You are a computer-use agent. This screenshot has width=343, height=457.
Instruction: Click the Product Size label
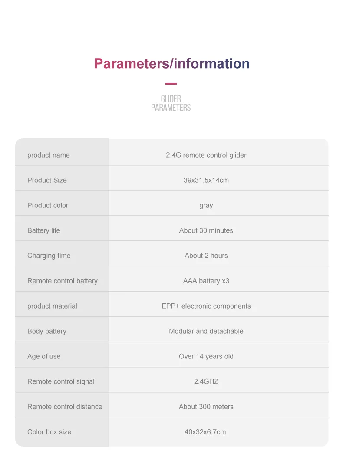click(47, 180)
